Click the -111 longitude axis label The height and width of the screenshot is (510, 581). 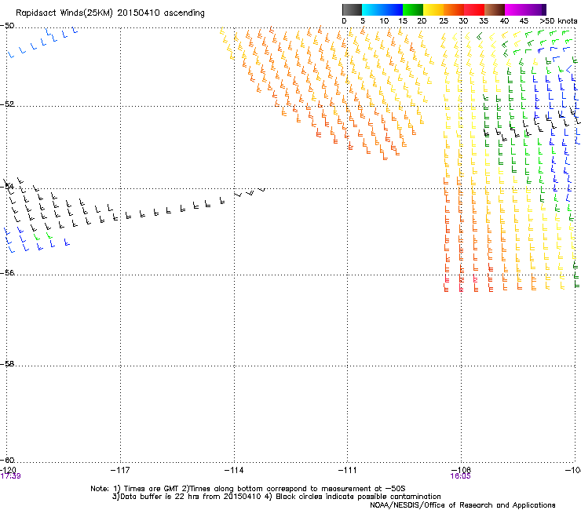coord(348,470)
